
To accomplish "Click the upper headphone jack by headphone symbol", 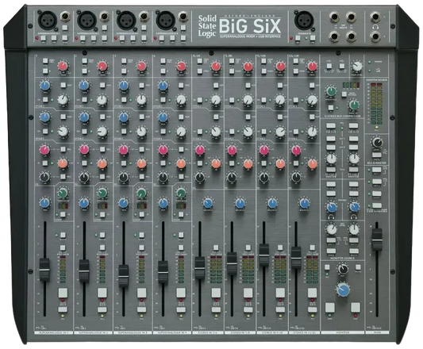I will point(375,17).
